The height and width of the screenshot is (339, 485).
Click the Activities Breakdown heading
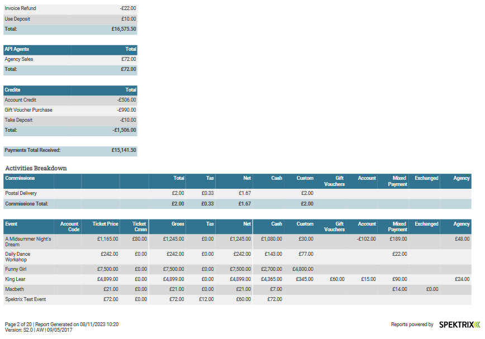(x=36, y=168)
